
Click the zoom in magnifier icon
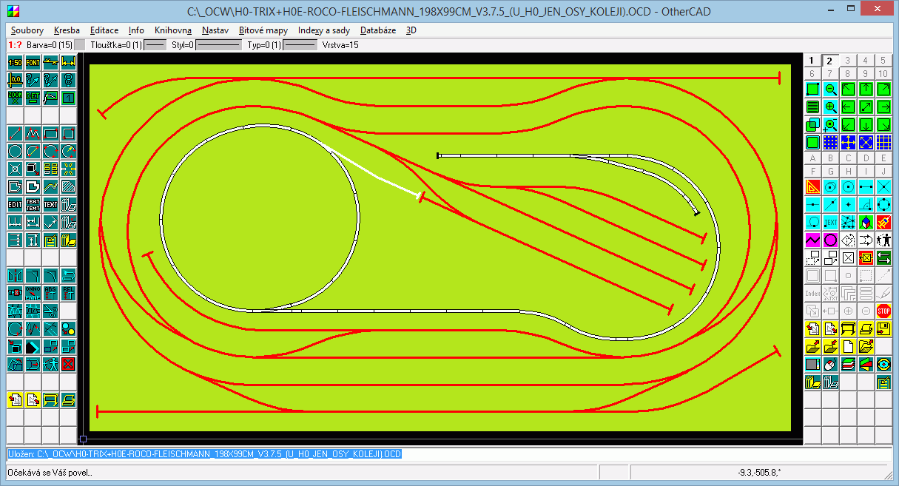pos(830,107)
